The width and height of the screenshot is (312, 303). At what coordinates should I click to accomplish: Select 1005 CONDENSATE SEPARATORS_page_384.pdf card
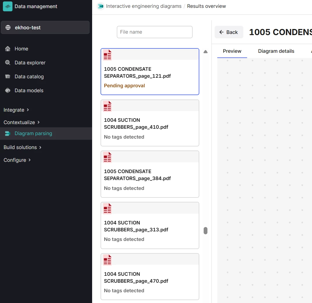[150, 174]
